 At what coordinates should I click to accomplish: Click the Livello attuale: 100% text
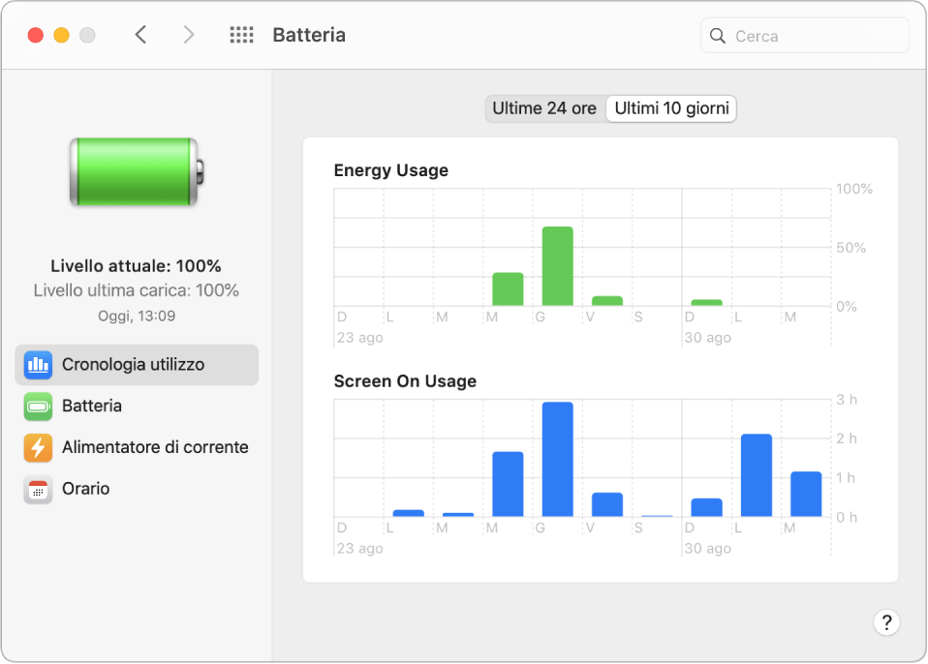[x=136, y=265]
